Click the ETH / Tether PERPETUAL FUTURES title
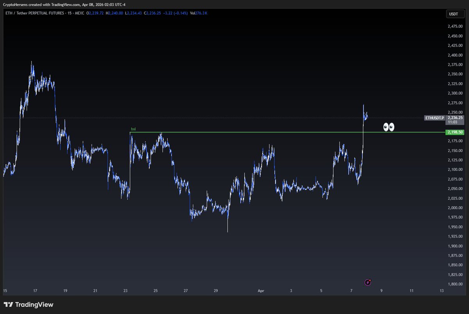469x314 pixels. pyautogui.click(x=35, y=13)
